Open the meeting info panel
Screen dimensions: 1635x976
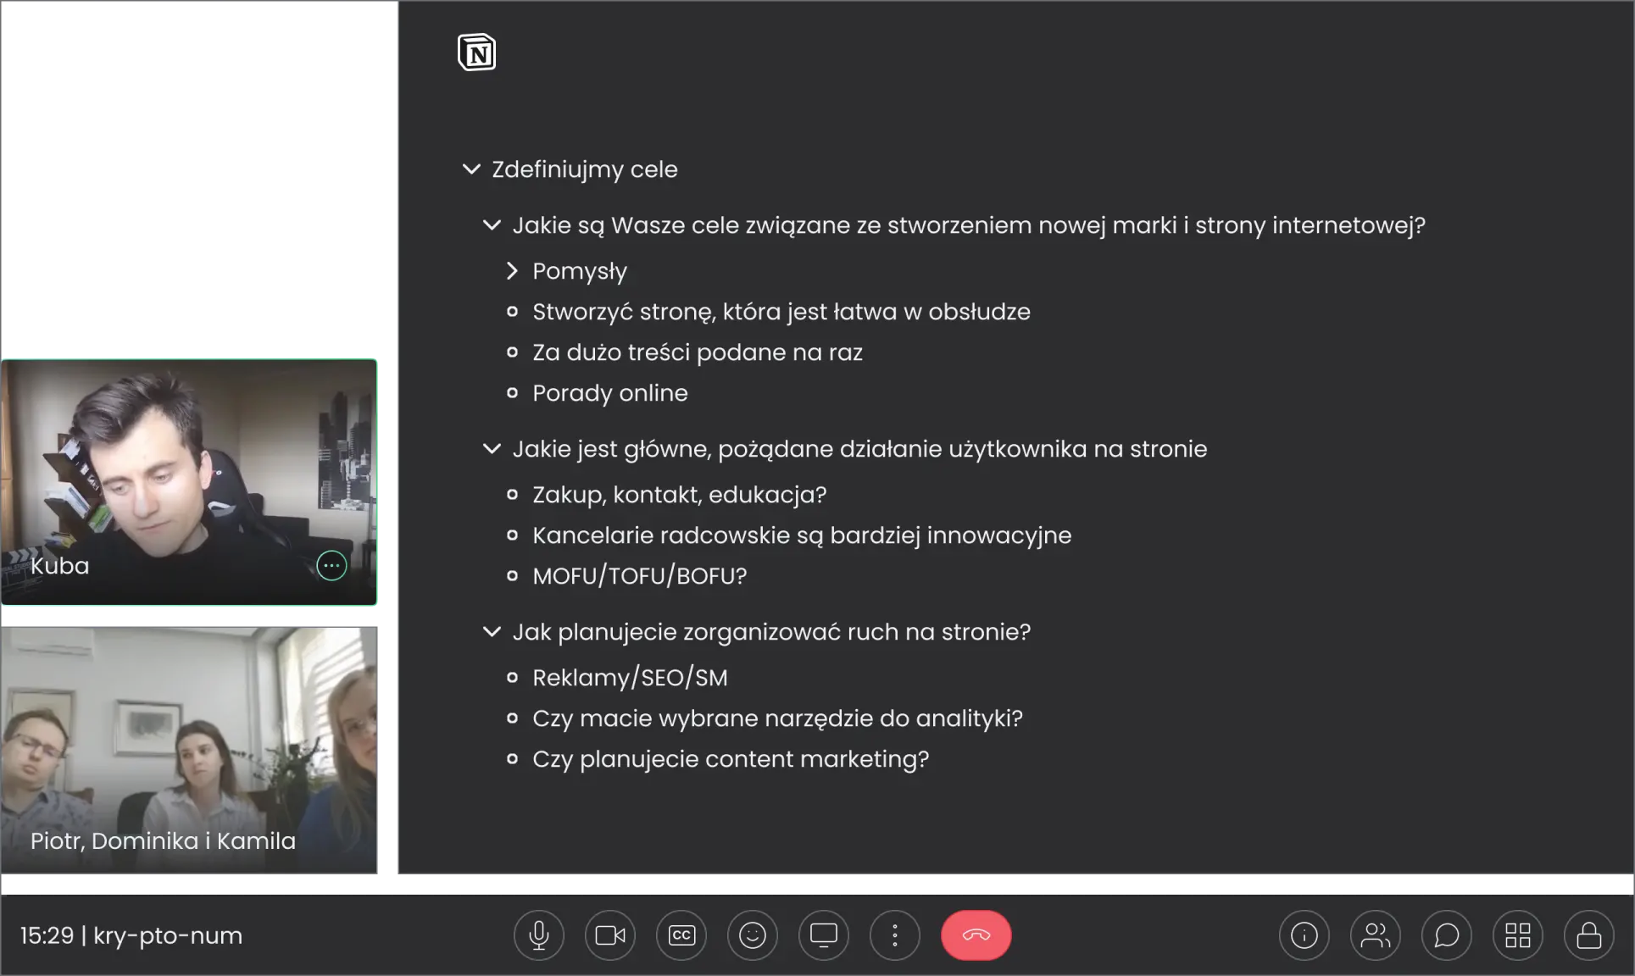(x=1304, y=935)
